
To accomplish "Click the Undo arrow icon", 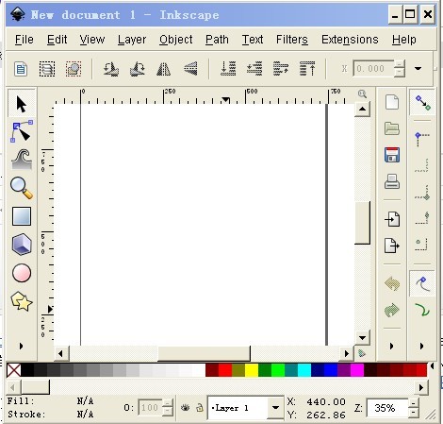I will click(392, 283).
